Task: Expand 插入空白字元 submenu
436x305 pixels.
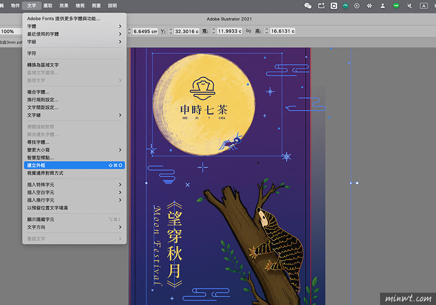Action: (74, 193)
